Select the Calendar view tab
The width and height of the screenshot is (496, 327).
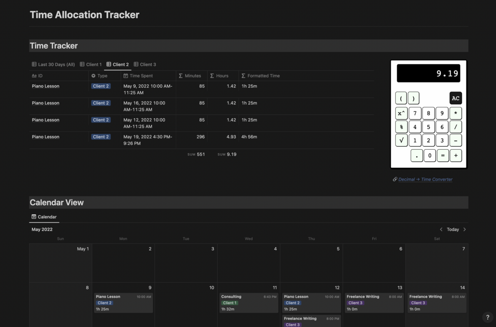44,217
